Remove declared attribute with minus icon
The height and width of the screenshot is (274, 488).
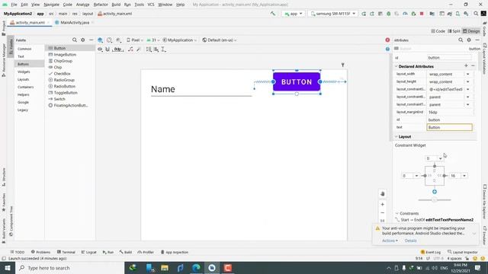click(473, 66)
